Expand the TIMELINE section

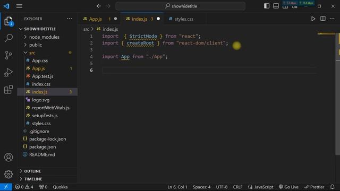point(47,179)
